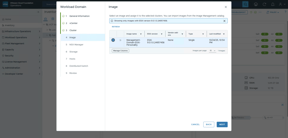The width and height of the screenshot is (288, 138).
Task: Click the notifications bell icon
Action: click(273, 4)
